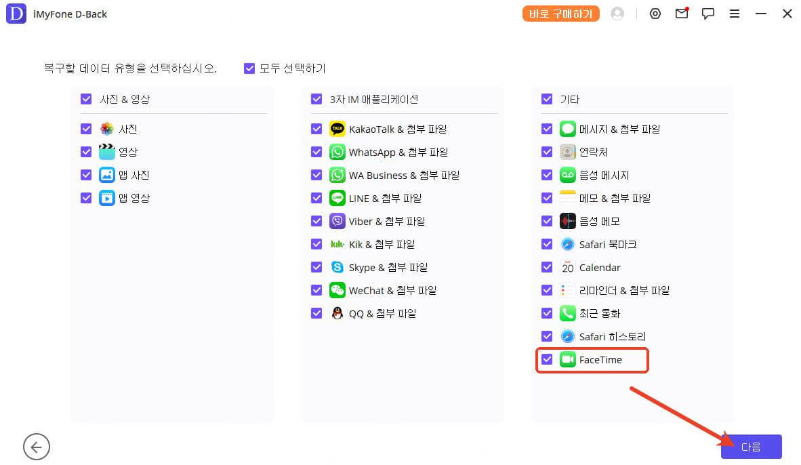Click the video clapperboard icon
801x465 pixels.
pyautogui.click(x=107, y=152)
